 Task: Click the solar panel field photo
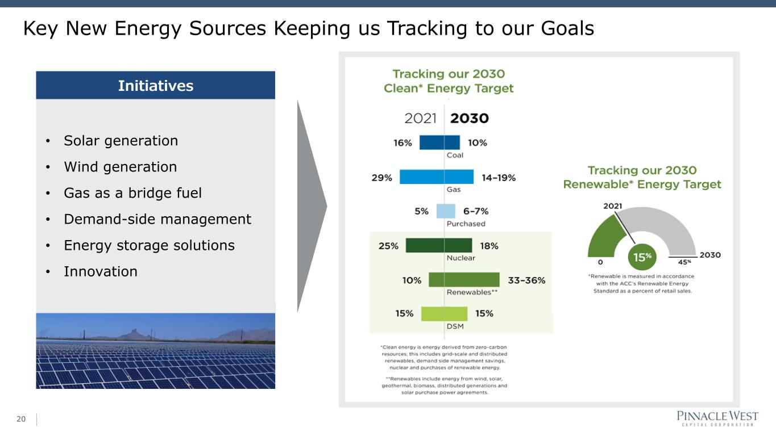(x=155, y=350)
